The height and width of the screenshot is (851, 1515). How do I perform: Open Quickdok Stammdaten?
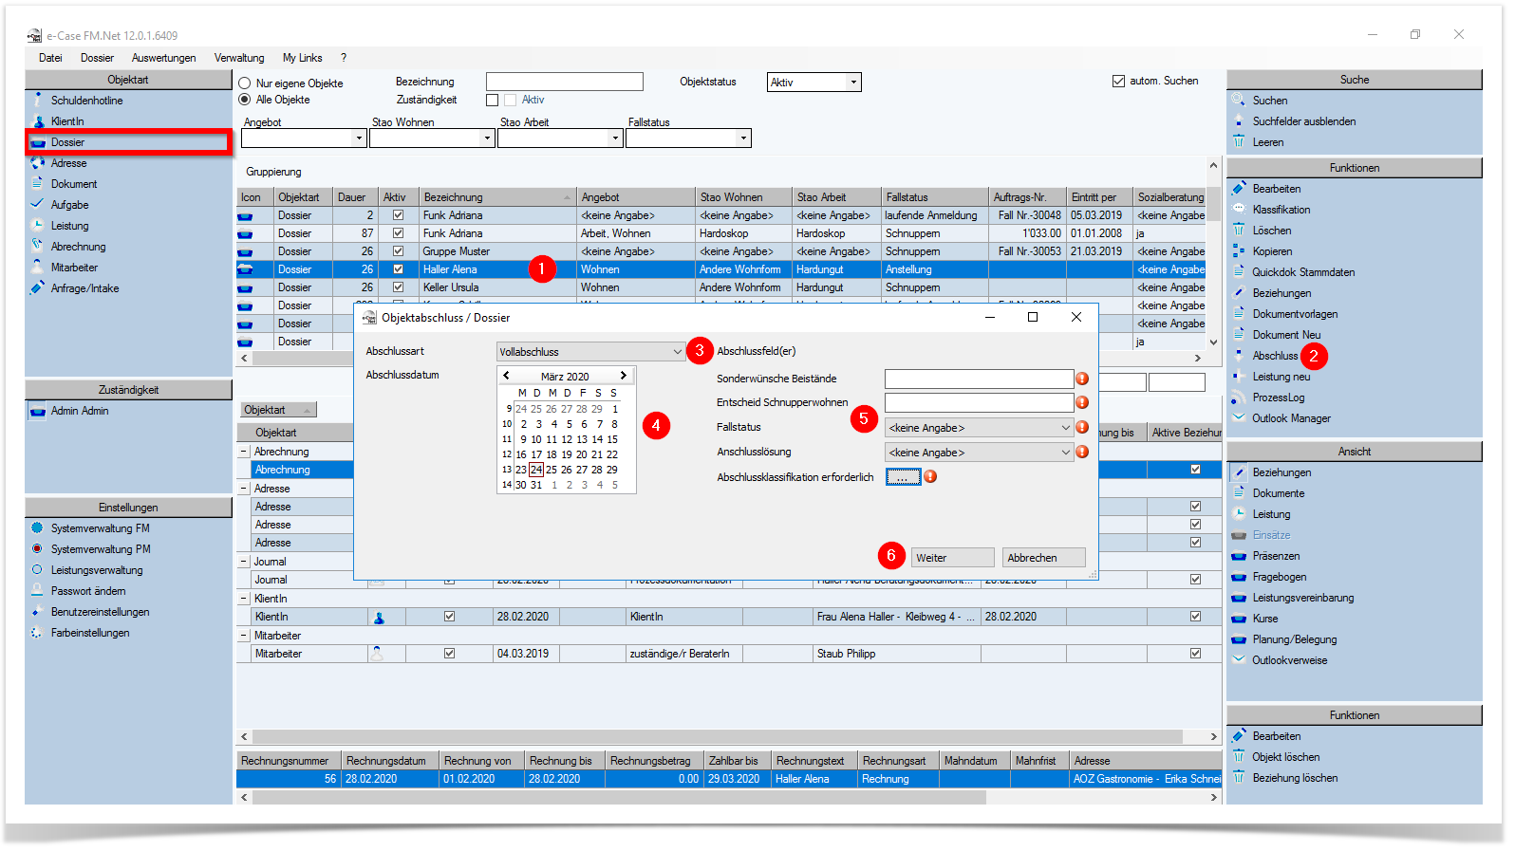(x=1302, y=272)
